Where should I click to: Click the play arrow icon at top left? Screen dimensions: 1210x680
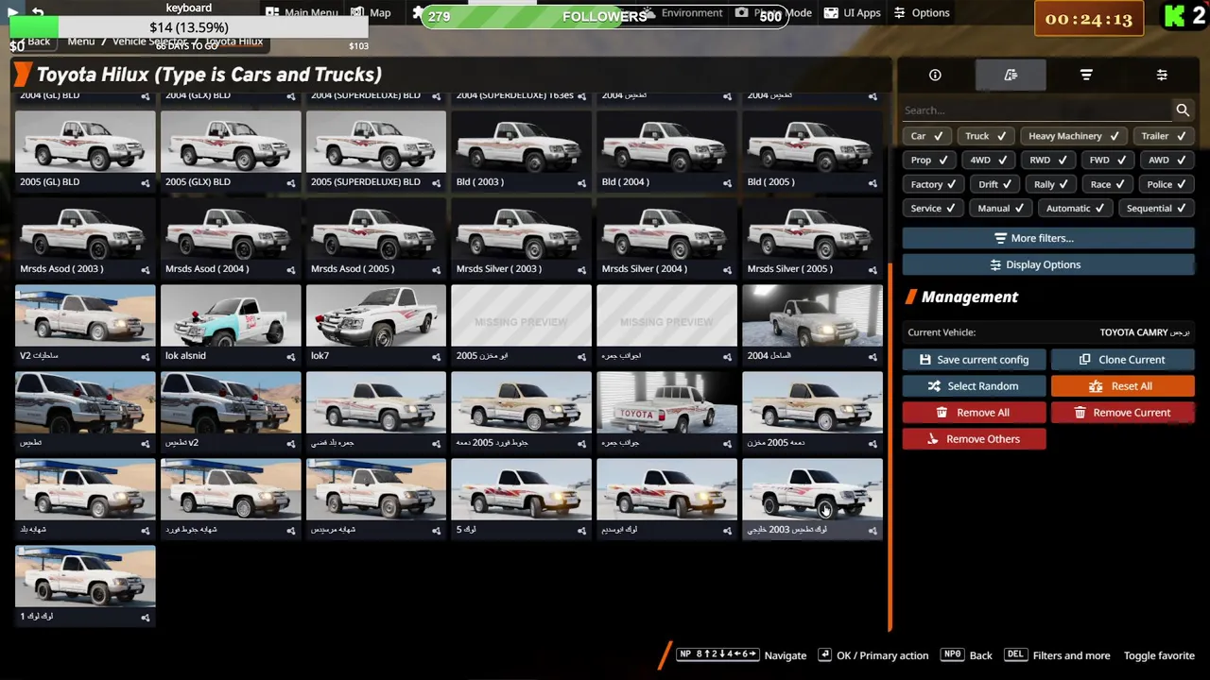[13, 12]
